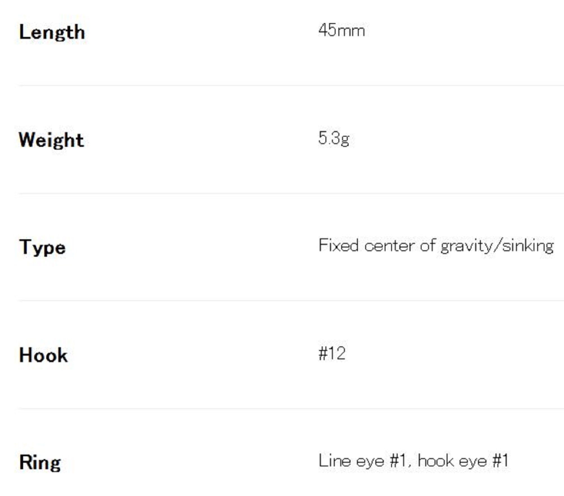Click the 'g' unit after 5.3

tap(345, 139)
